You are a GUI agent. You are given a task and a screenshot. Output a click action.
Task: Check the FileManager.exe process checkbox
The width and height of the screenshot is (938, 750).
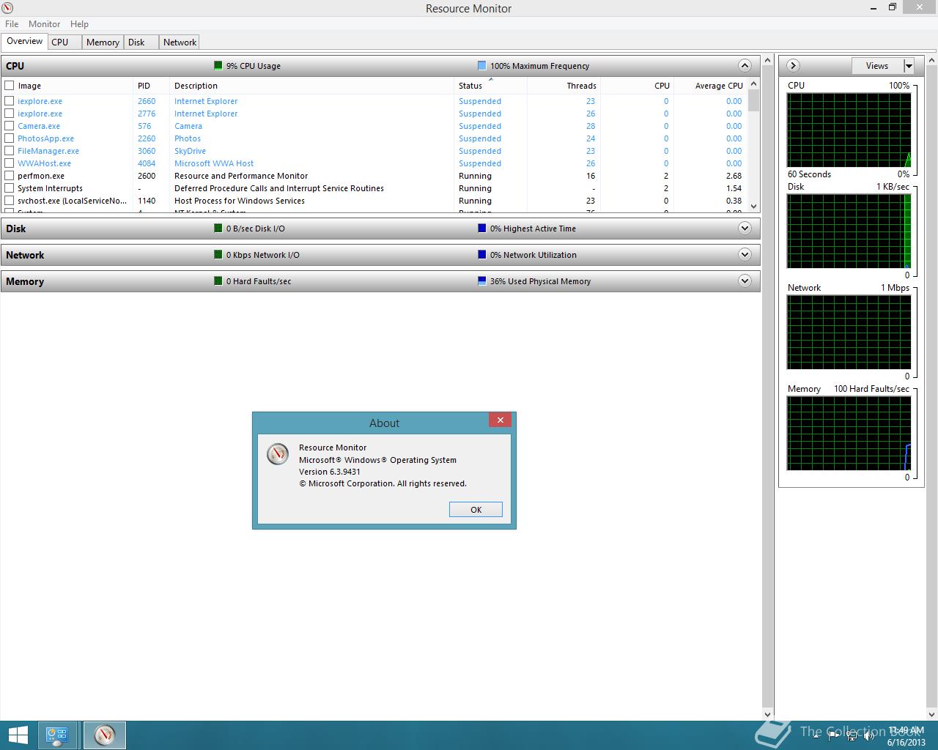10,151
